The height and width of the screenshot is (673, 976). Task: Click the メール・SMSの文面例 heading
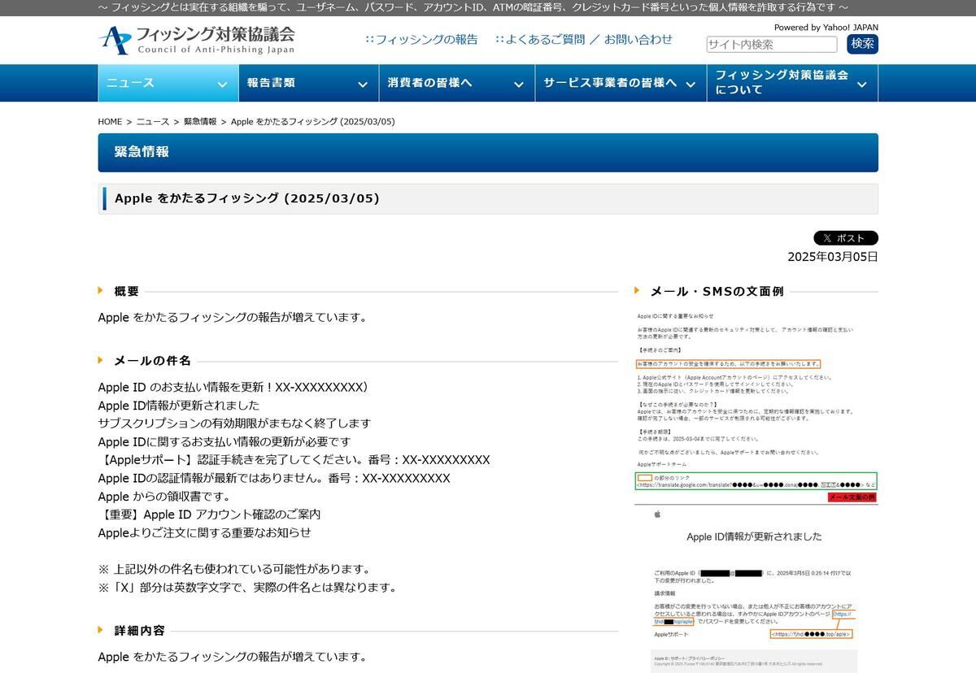(717, 291)
